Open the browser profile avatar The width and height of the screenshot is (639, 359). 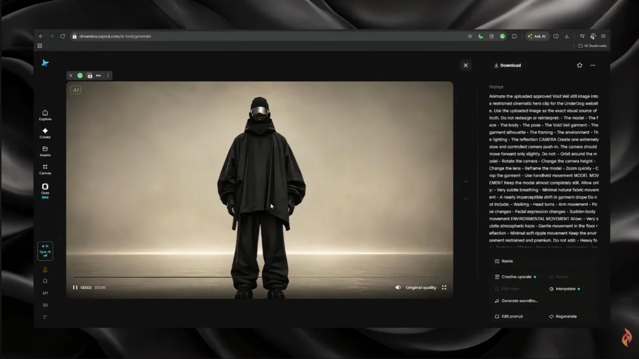click(593, 36)
